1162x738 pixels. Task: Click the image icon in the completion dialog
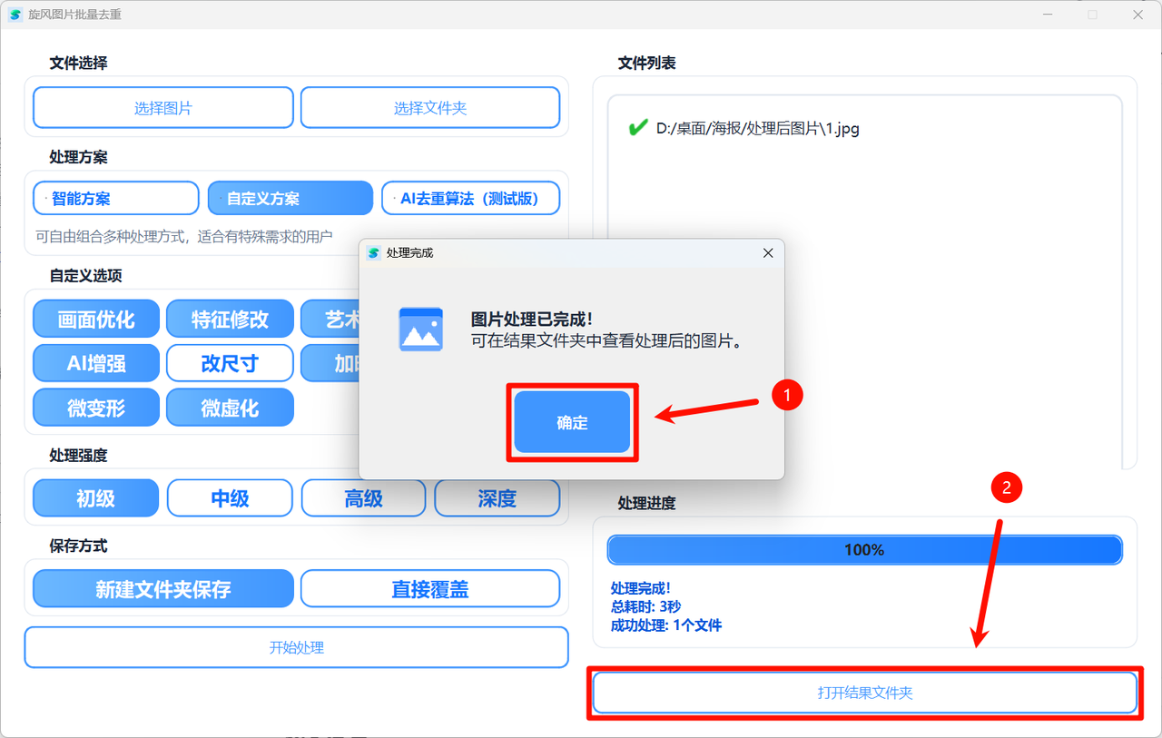[x=421, y=330]
